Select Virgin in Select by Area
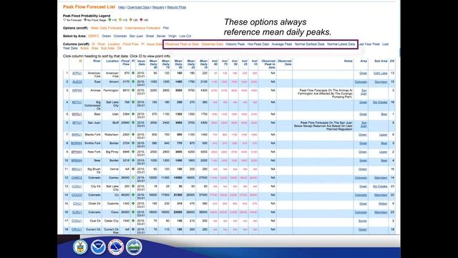Viewport: 458px width, 258px height. 172,36
